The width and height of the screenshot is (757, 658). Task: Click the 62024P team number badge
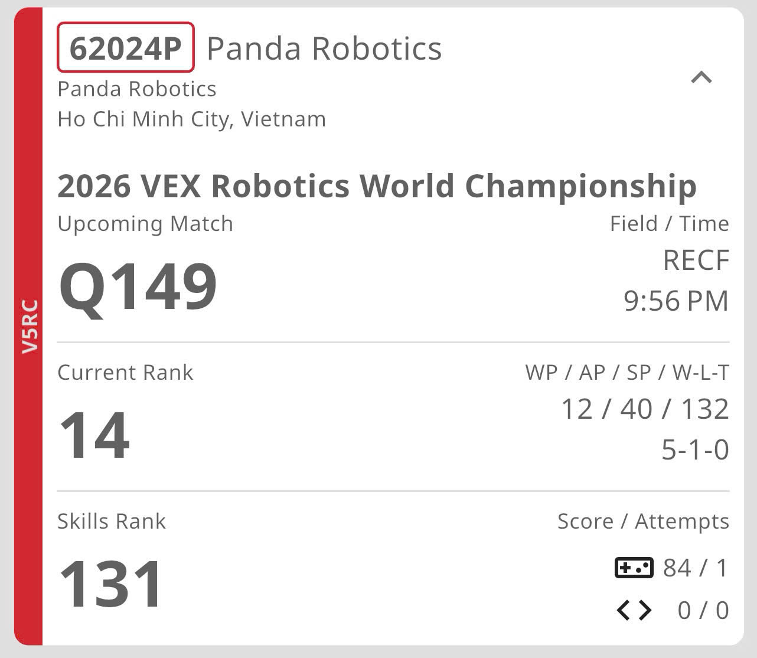125,48
